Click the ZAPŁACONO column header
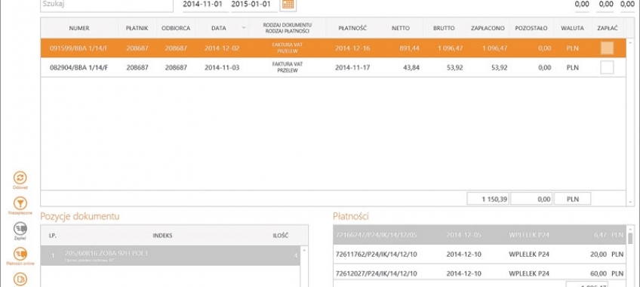The image size is (640, 287). [488, 28]
